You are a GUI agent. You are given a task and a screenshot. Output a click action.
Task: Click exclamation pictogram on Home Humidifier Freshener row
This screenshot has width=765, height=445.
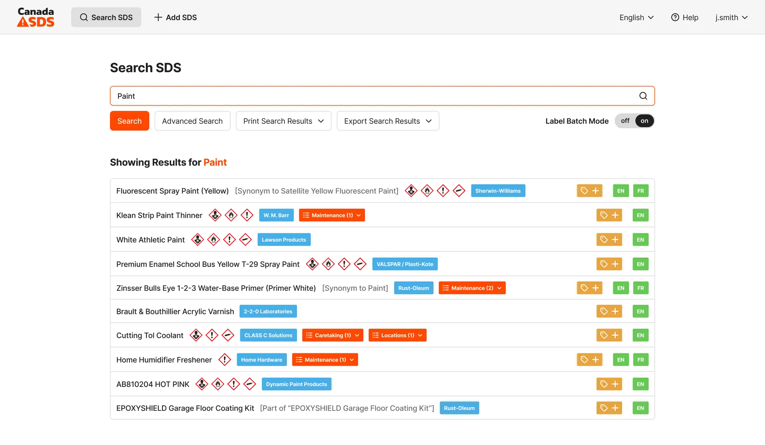coord(225,359)
